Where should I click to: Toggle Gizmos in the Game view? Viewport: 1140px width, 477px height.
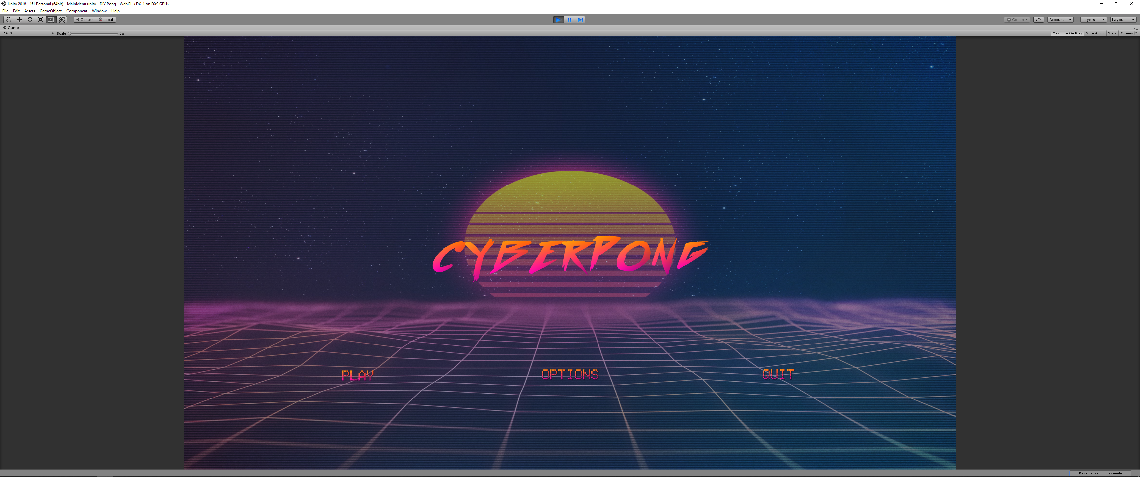pos(1126,33)
